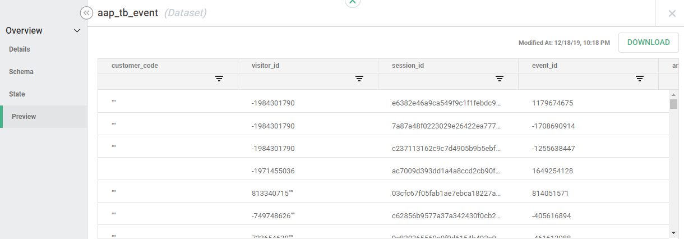Open filter for session_id column

click(x=499, y=79)
